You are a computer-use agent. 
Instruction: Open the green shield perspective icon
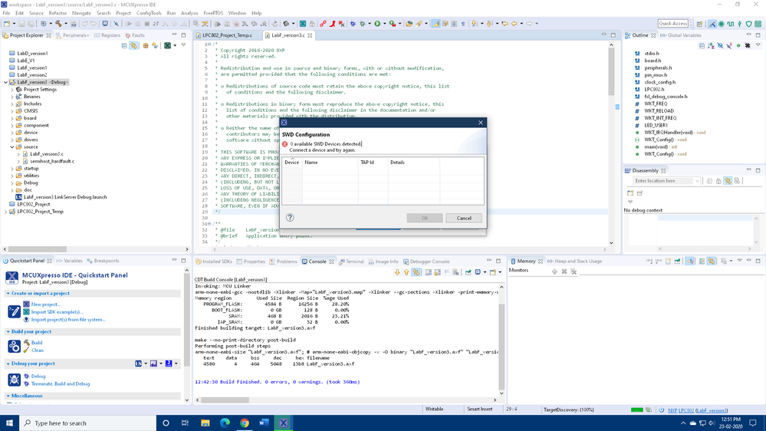[748, 24]
